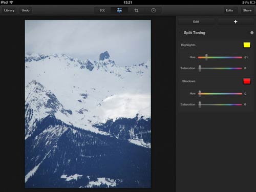
Task: Tap the plus icon to add adjustment
Action: [236, 22]
